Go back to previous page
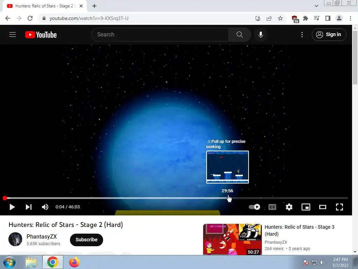 pyautogui.click(x=8, y=18)
